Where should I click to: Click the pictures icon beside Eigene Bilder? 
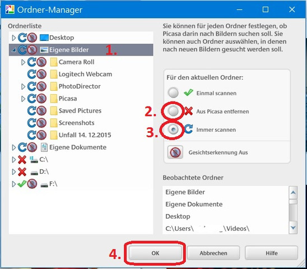pos(44,50)
